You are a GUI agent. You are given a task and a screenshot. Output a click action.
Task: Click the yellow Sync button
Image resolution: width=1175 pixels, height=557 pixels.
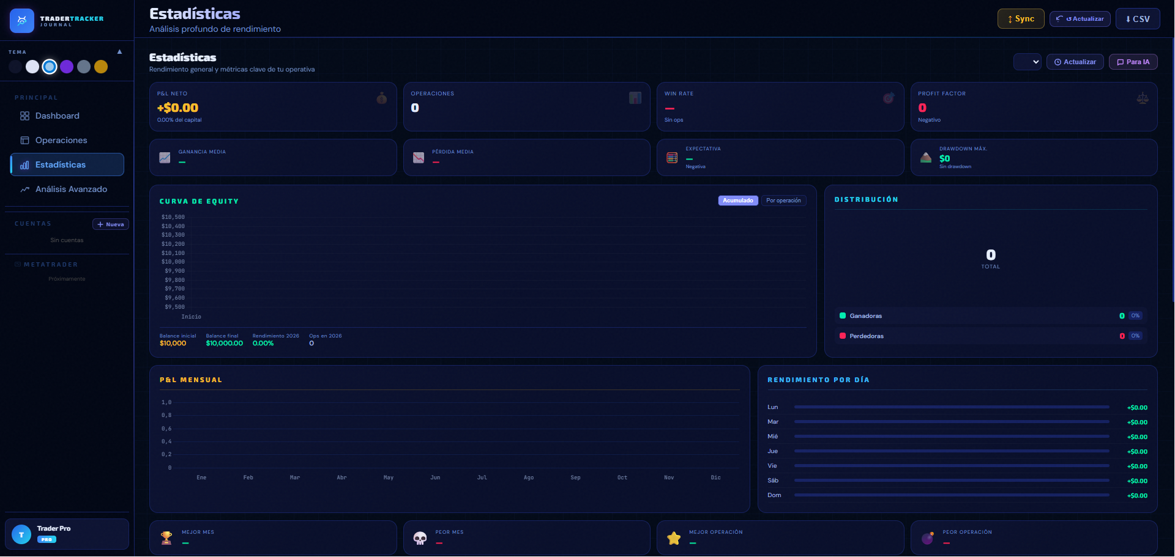(1021, 19)
